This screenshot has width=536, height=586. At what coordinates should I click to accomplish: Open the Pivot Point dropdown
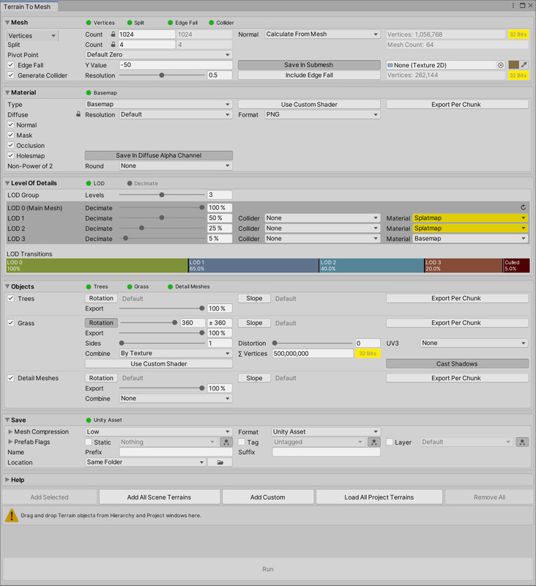[x=159, y=55]
